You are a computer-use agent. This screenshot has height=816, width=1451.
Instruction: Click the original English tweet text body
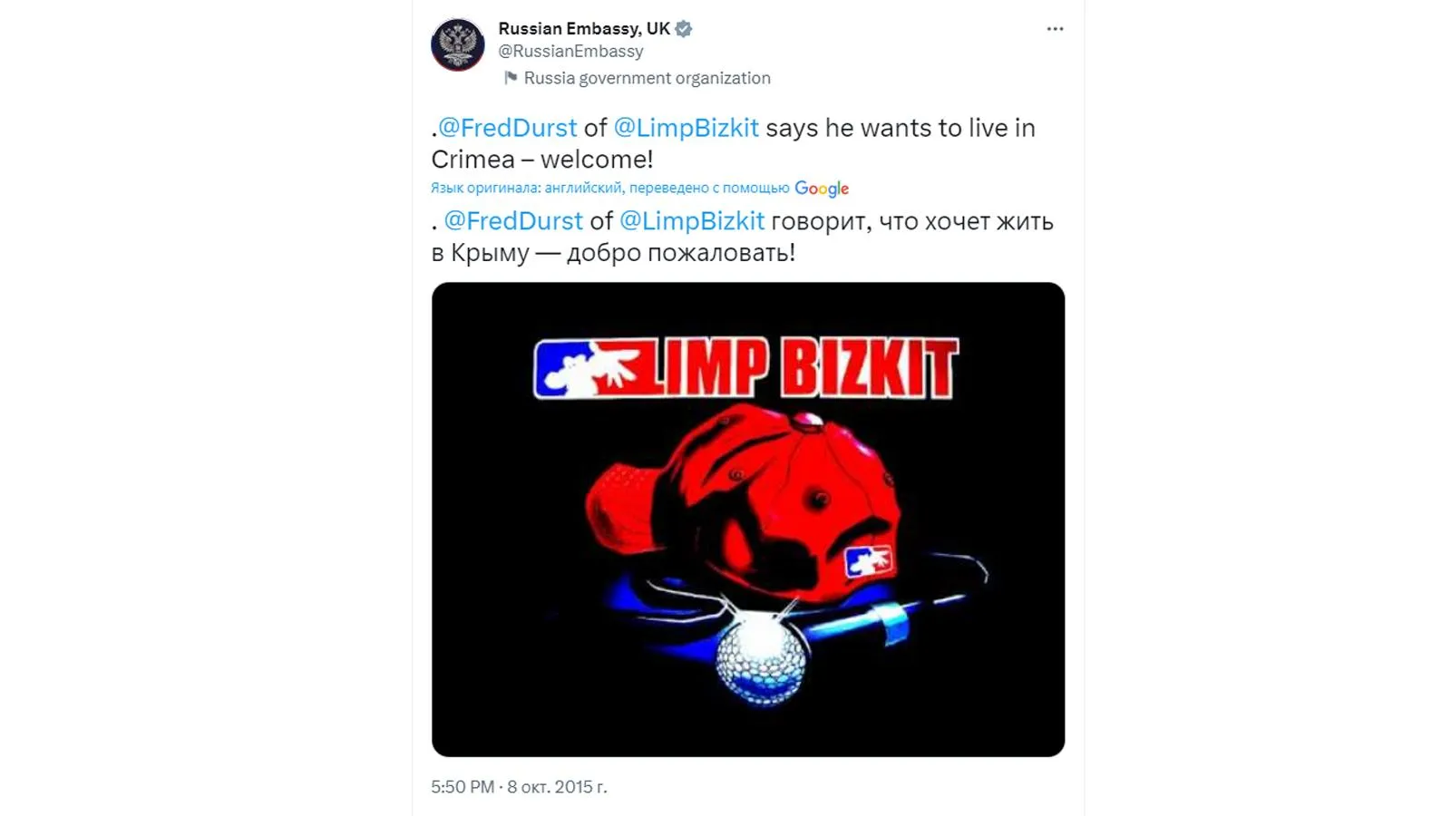pyautogui.click(x=733, y=143)
